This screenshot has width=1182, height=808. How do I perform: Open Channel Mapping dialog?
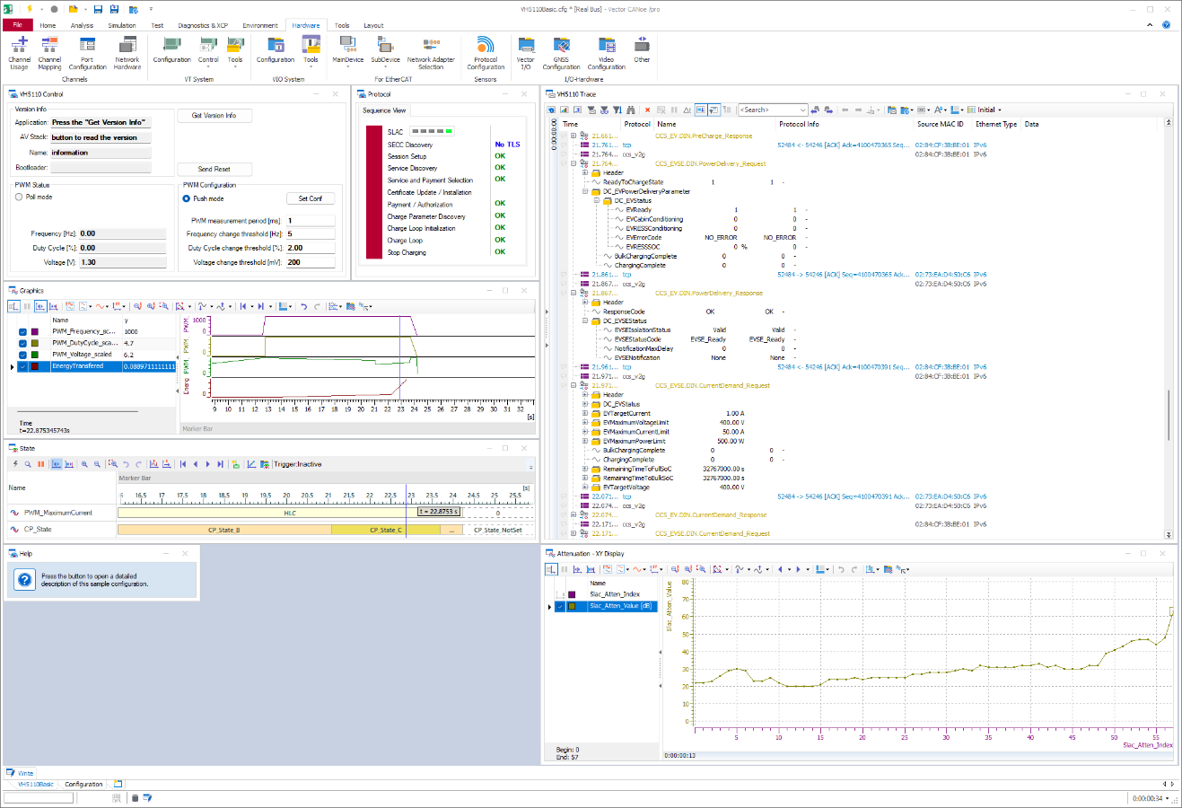pyautogui.click(x=49, y=54)
